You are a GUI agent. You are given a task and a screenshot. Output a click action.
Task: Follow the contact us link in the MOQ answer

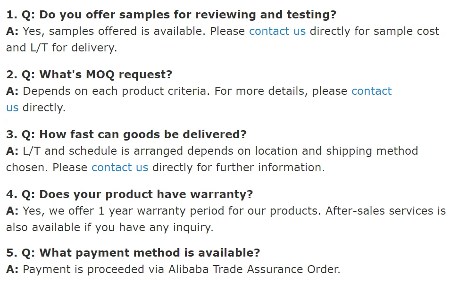point(371,91)
